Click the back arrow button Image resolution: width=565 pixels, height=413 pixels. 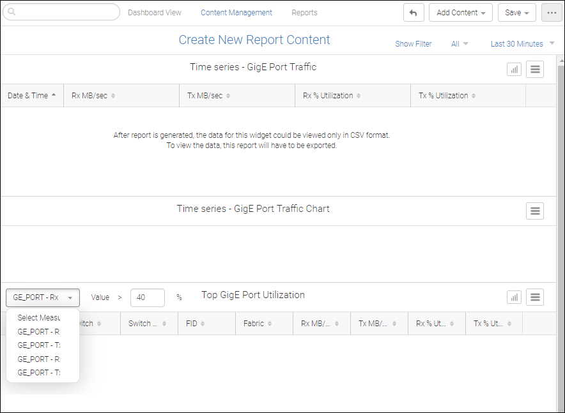[x=414, y=13]
